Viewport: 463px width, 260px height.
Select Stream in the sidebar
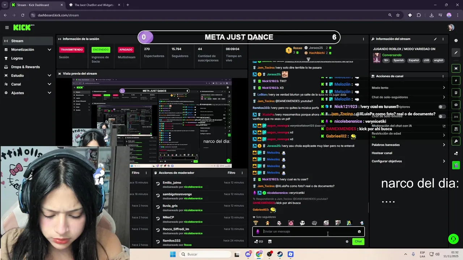[28, 41]
